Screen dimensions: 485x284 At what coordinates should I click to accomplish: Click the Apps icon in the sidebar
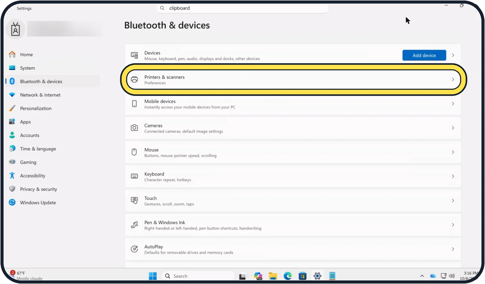tap(12, 122)
